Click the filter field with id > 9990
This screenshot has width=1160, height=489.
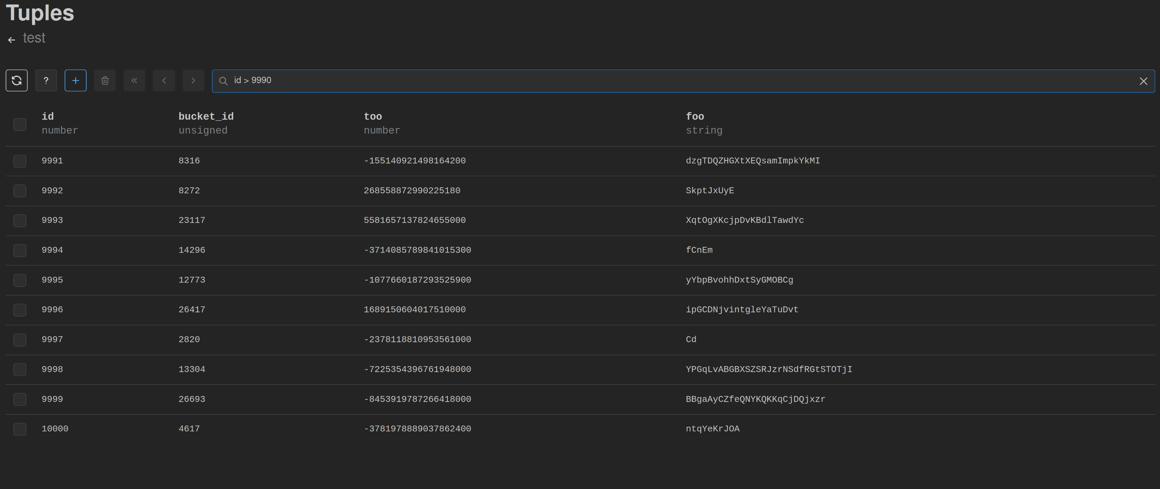683,81
